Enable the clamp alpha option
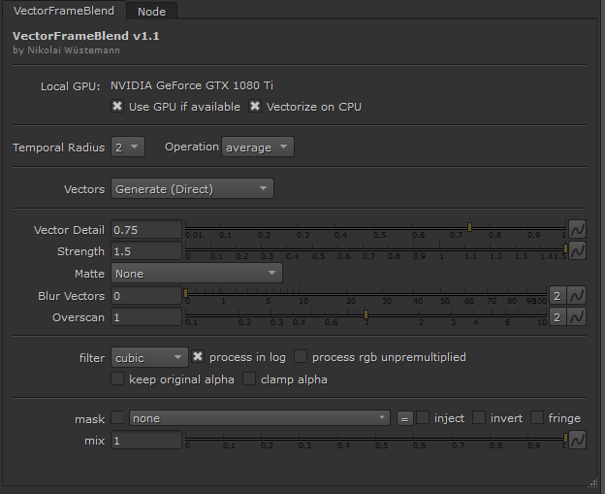The image size is (605, 494). 250,379
